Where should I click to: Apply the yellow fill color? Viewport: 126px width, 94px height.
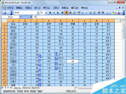(113, 13)
